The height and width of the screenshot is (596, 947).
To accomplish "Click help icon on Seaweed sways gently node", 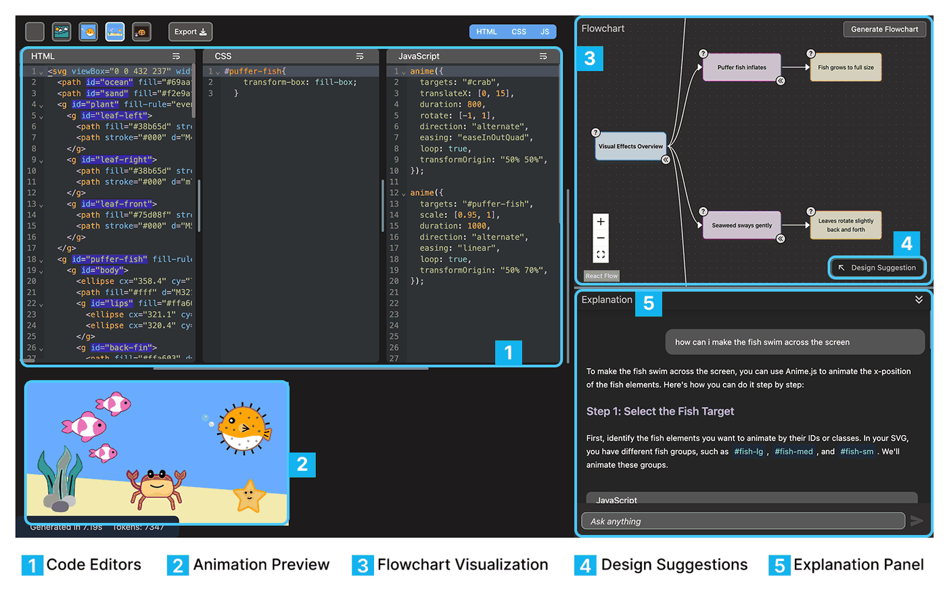I will point(703,212).
